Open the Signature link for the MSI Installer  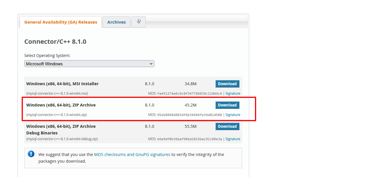(x=233, y=93)
